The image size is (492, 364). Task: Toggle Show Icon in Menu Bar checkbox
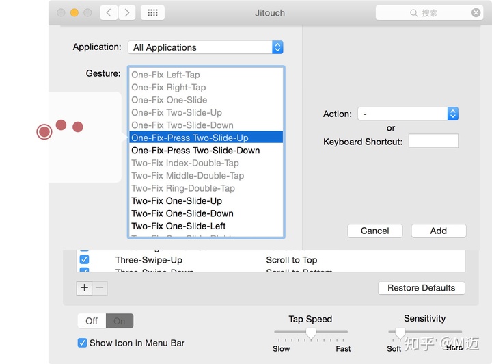(x=82, y=343)
